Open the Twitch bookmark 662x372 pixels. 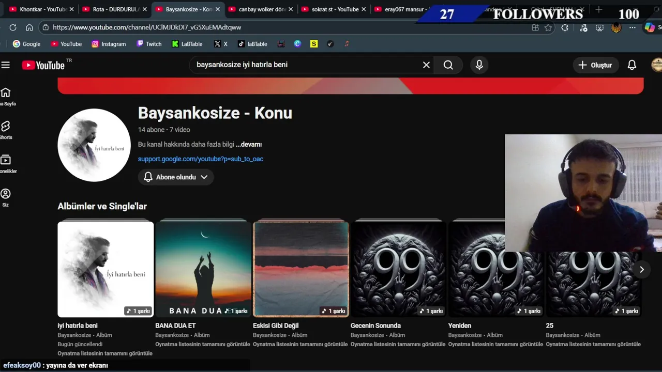coord(149,44)
